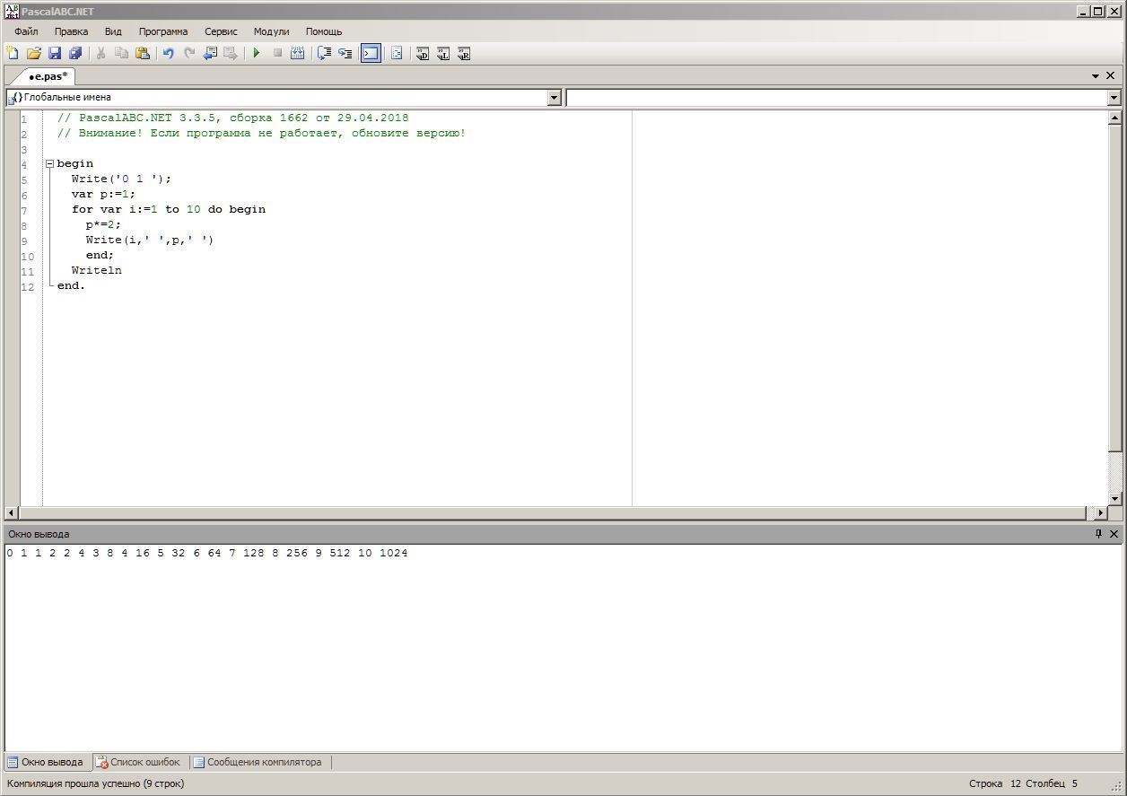Open the Модули menu
The height and width of the screenshot is (796, 1127).
[x=271, y=31]
